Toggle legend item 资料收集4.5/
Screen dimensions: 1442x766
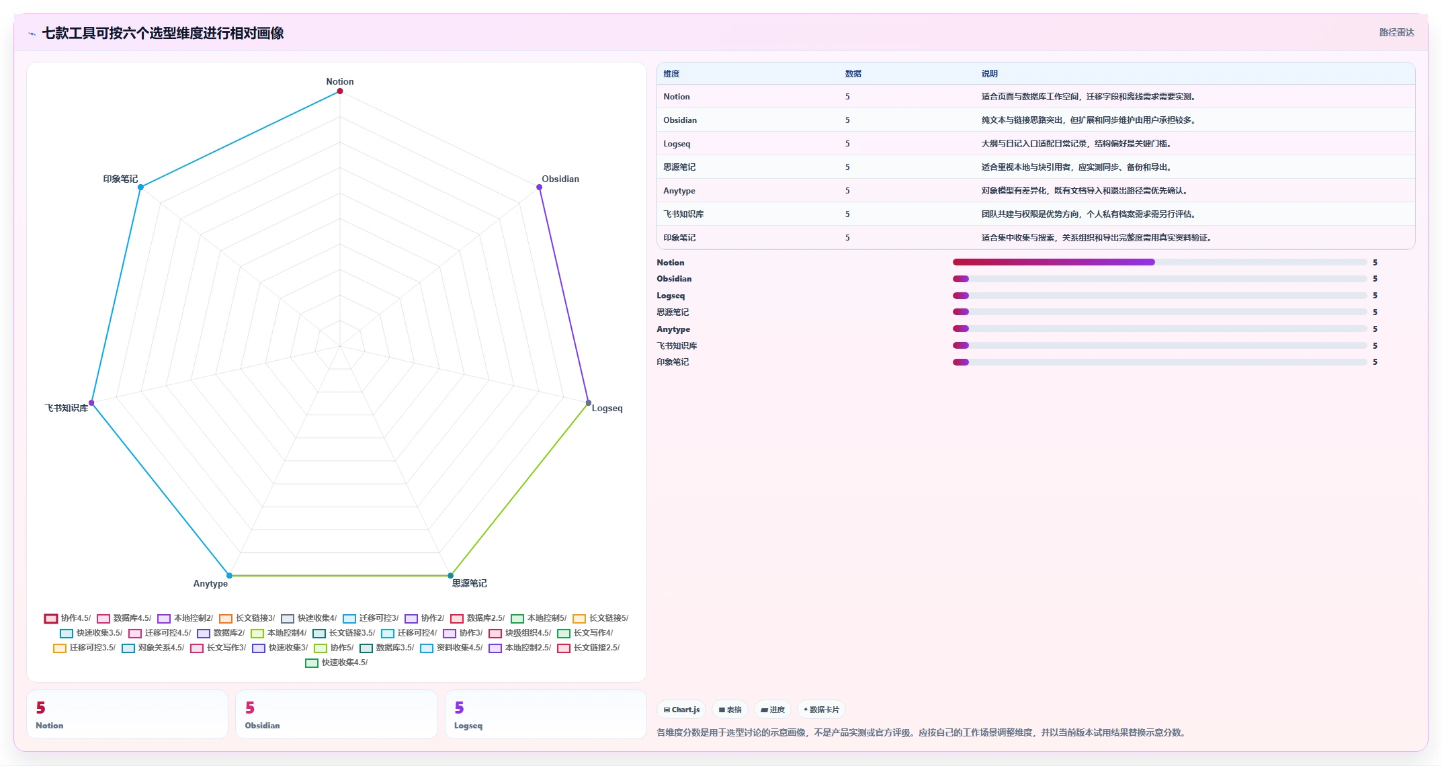[451, 648]
